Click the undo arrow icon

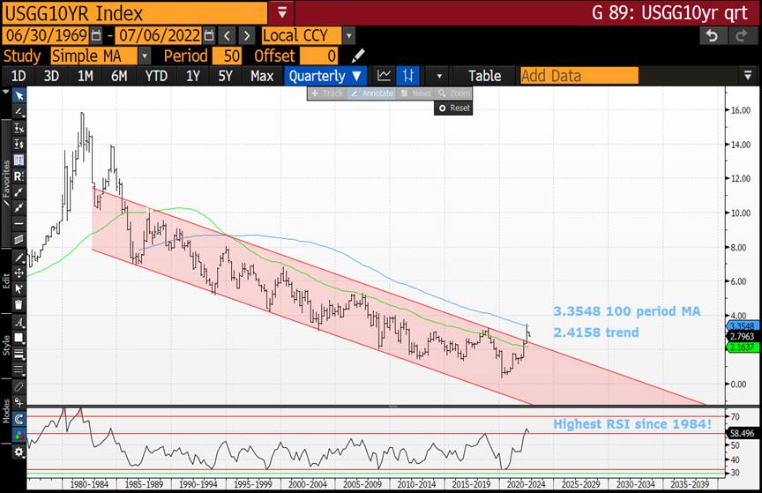(711, 35)
